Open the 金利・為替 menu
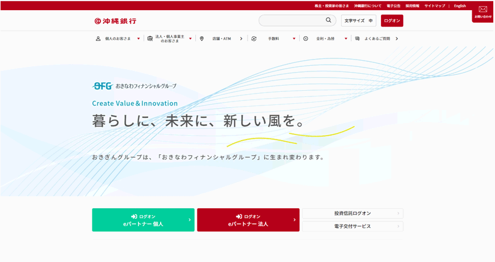The image size is (495, 262). [325, 39]
